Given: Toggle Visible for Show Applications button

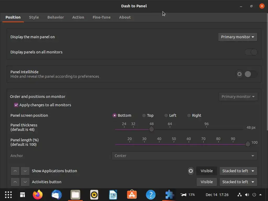Looking at the screenshot, I should 207,171.
